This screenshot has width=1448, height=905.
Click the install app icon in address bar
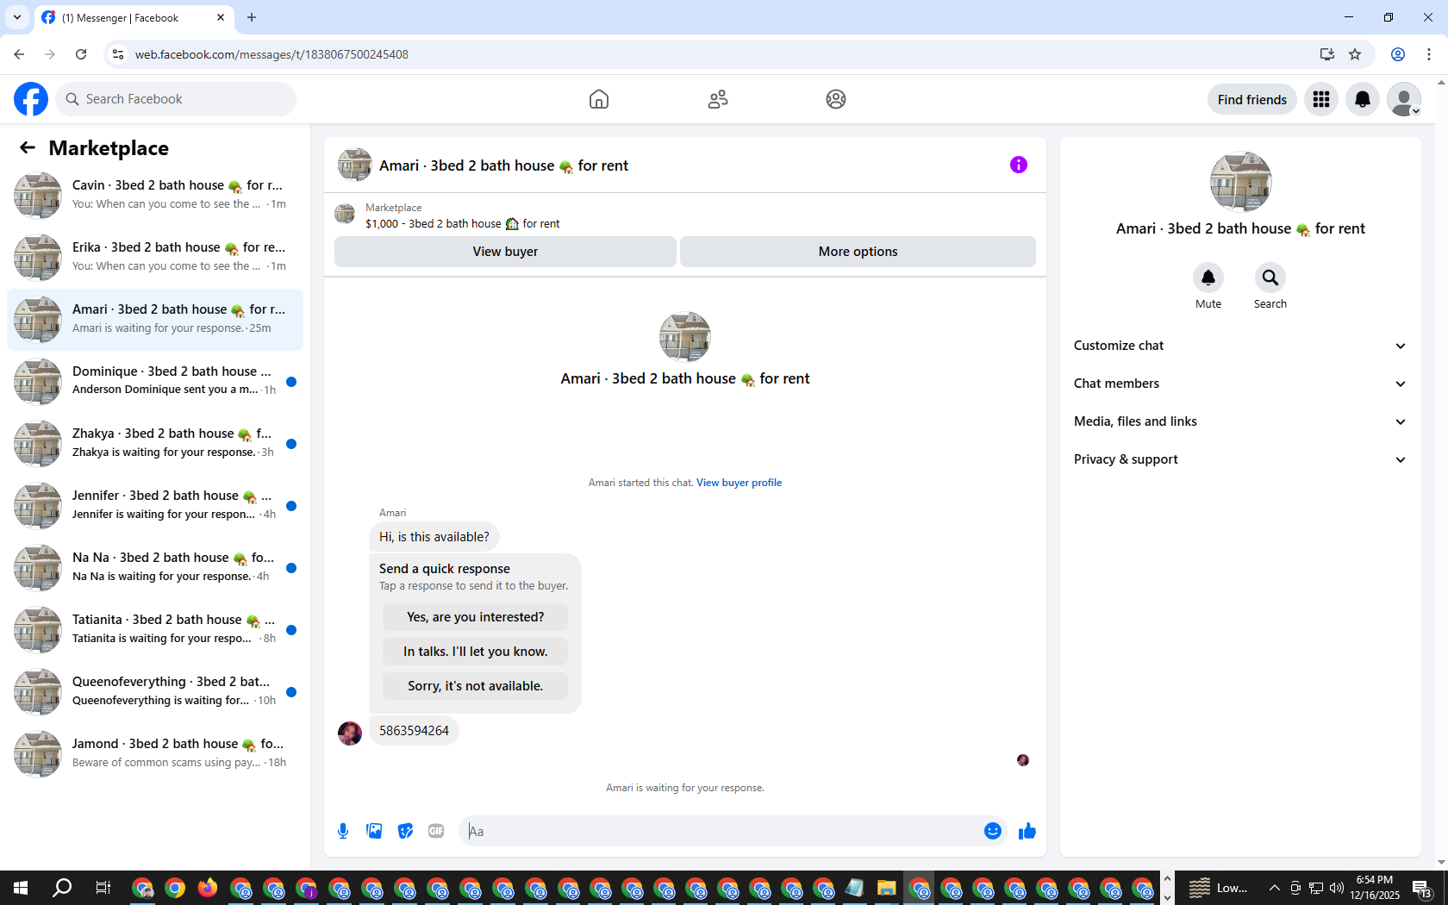tap(1326, 54)
